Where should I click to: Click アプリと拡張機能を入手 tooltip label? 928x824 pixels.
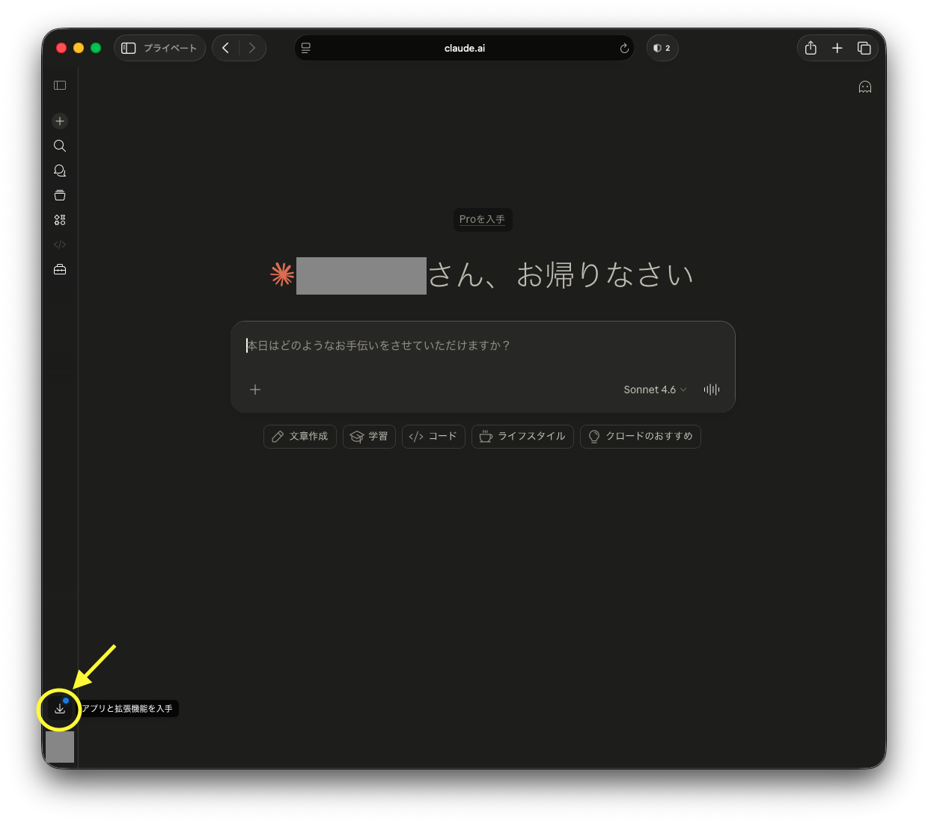coord(127,709)
